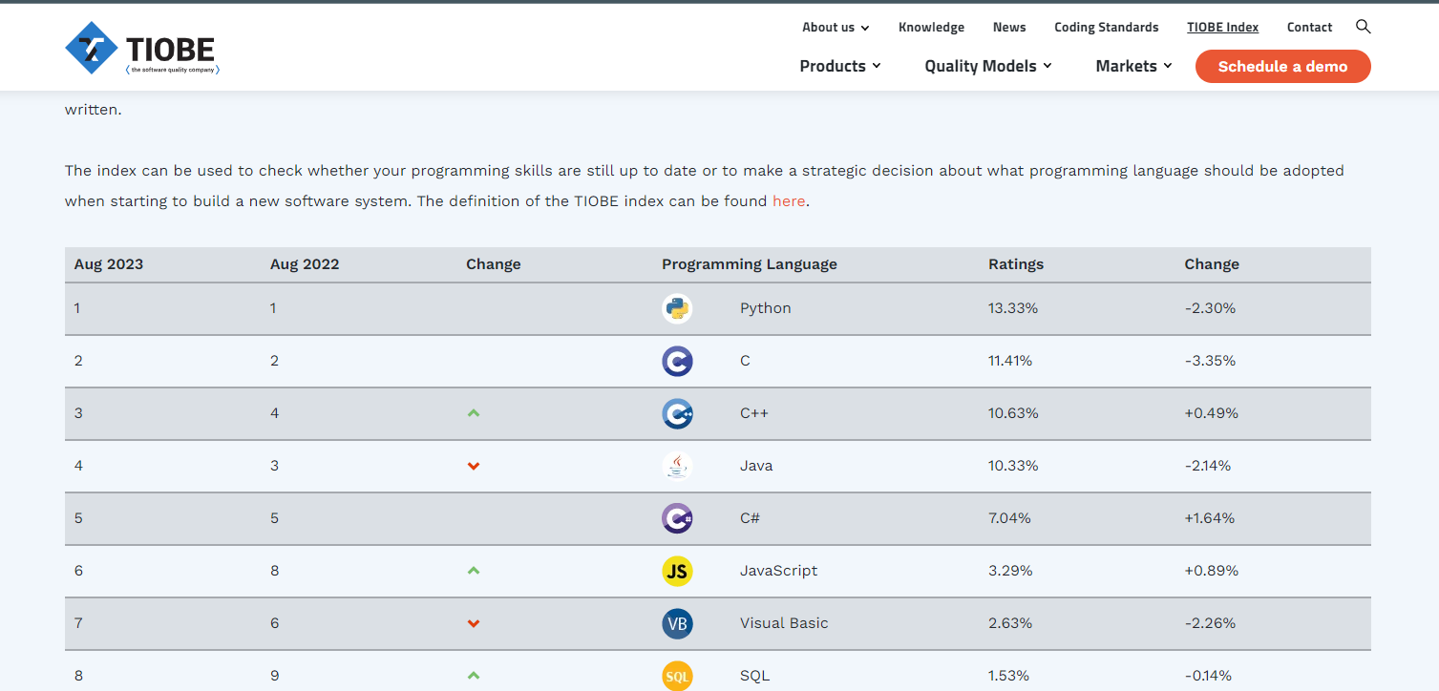Image resolution: width=1439 pixels, height=691 pixels.
Task: Click the Aug 2022 column header
Action: [x=305, y=264]
